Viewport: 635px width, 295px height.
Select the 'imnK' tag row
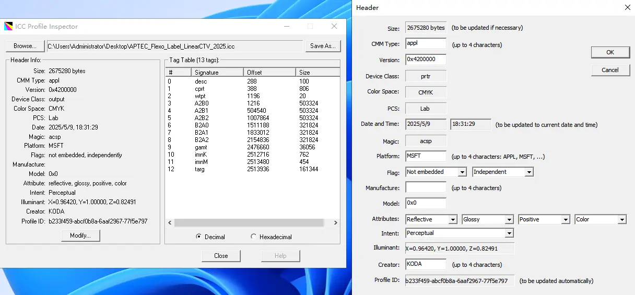pyautogui.click(x=253, y=155)
